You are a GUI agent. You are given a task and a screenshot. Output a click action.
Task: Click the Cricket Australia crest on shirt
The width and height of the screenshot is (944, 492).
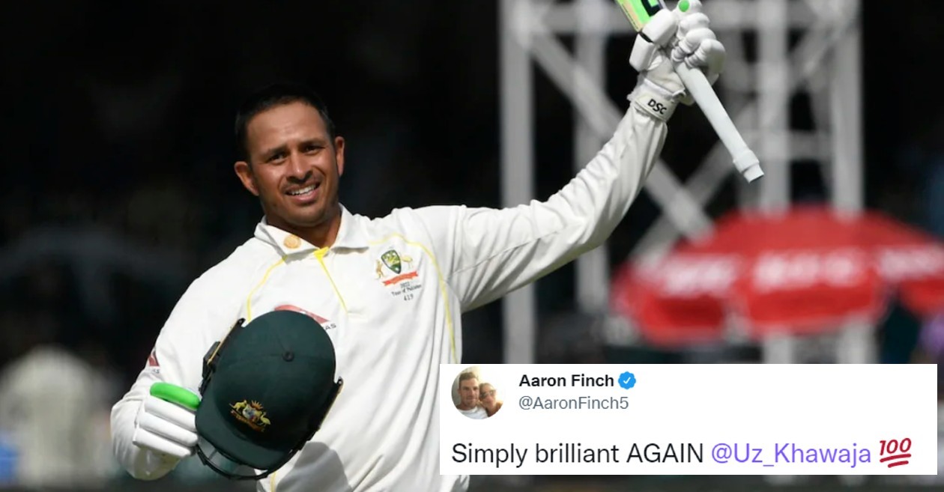coord(392,262)
